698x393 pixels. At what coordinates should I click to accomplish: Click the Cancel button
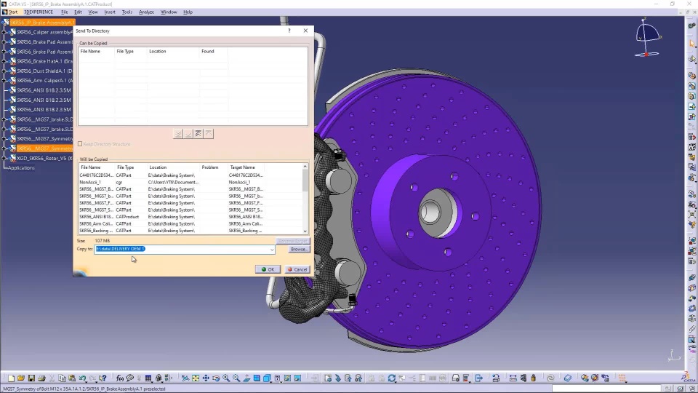(x=297, y=269)
